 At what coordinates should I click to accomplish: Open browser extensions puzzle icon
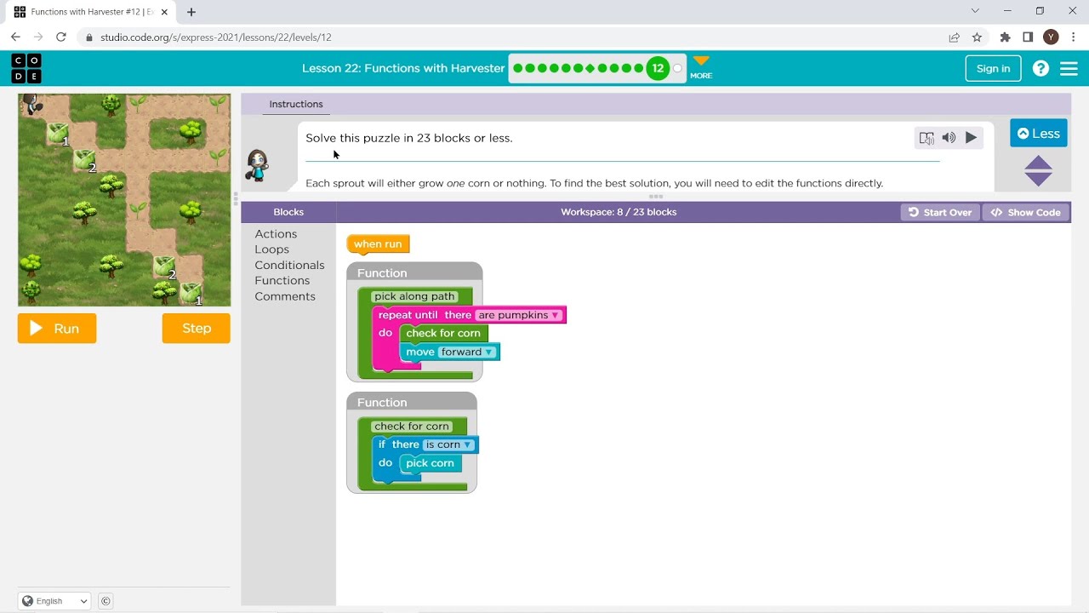1006,37
